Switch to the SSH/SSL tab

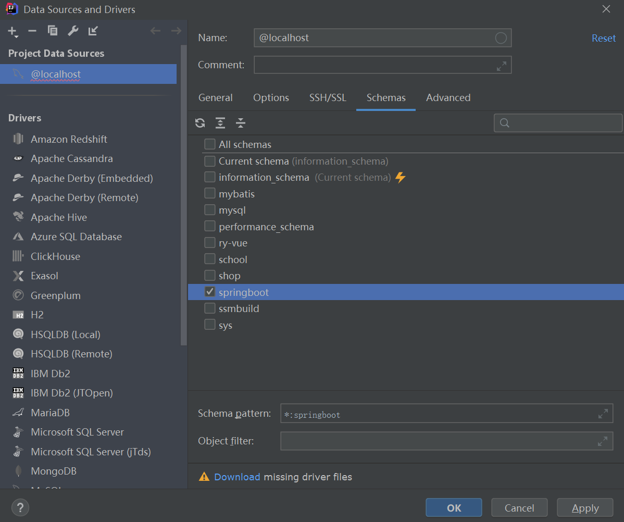[328, 97]
